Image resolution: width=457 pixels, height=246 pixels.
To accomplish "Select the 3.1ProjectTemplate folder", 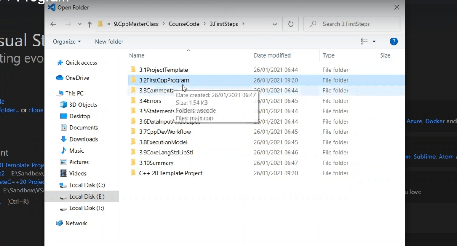I will click(x=164, y=70).
